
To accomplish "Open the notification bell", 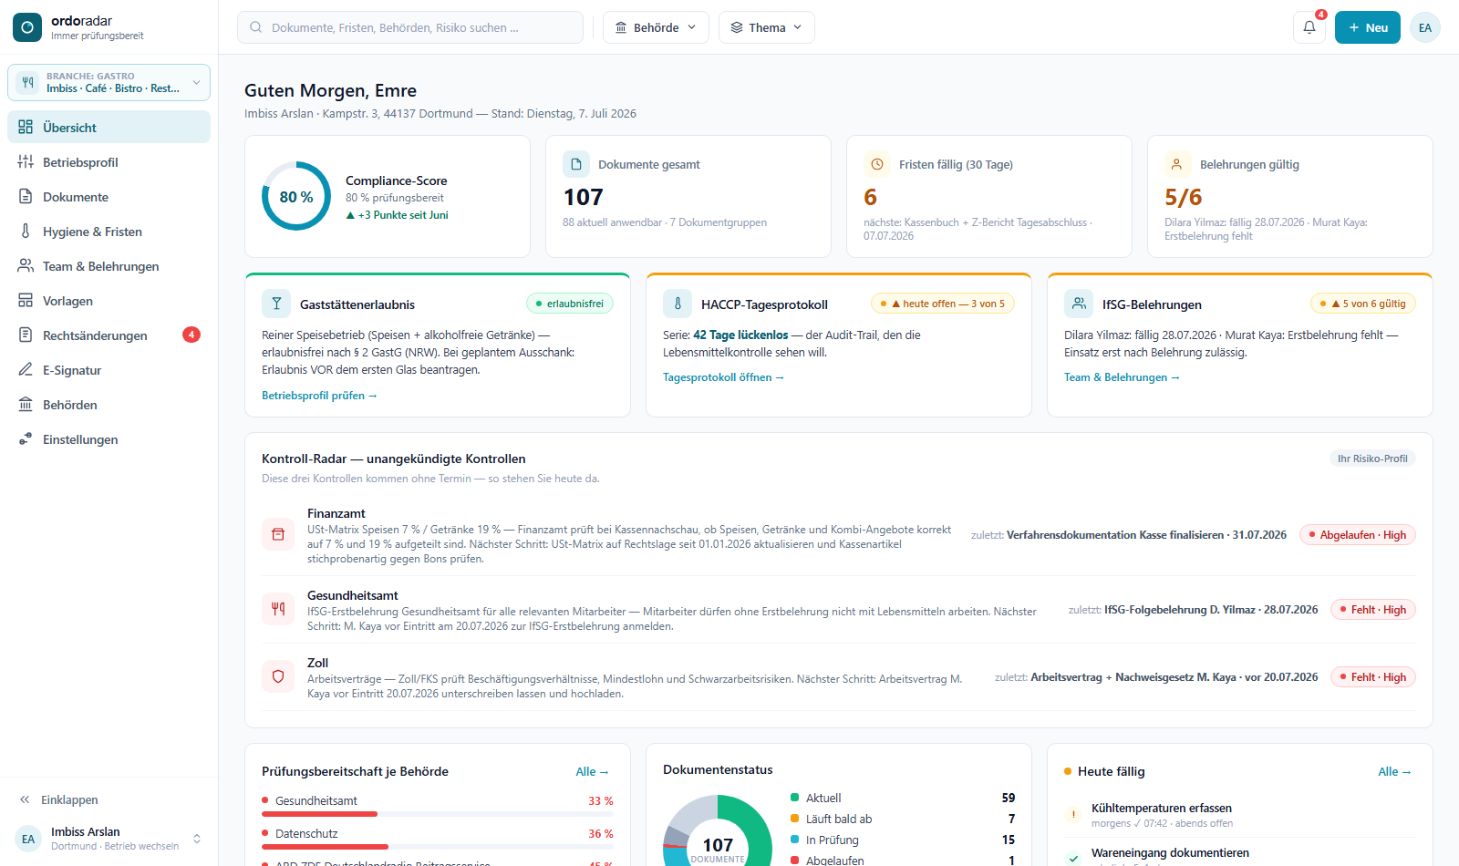I will [x=1309, y=27].
